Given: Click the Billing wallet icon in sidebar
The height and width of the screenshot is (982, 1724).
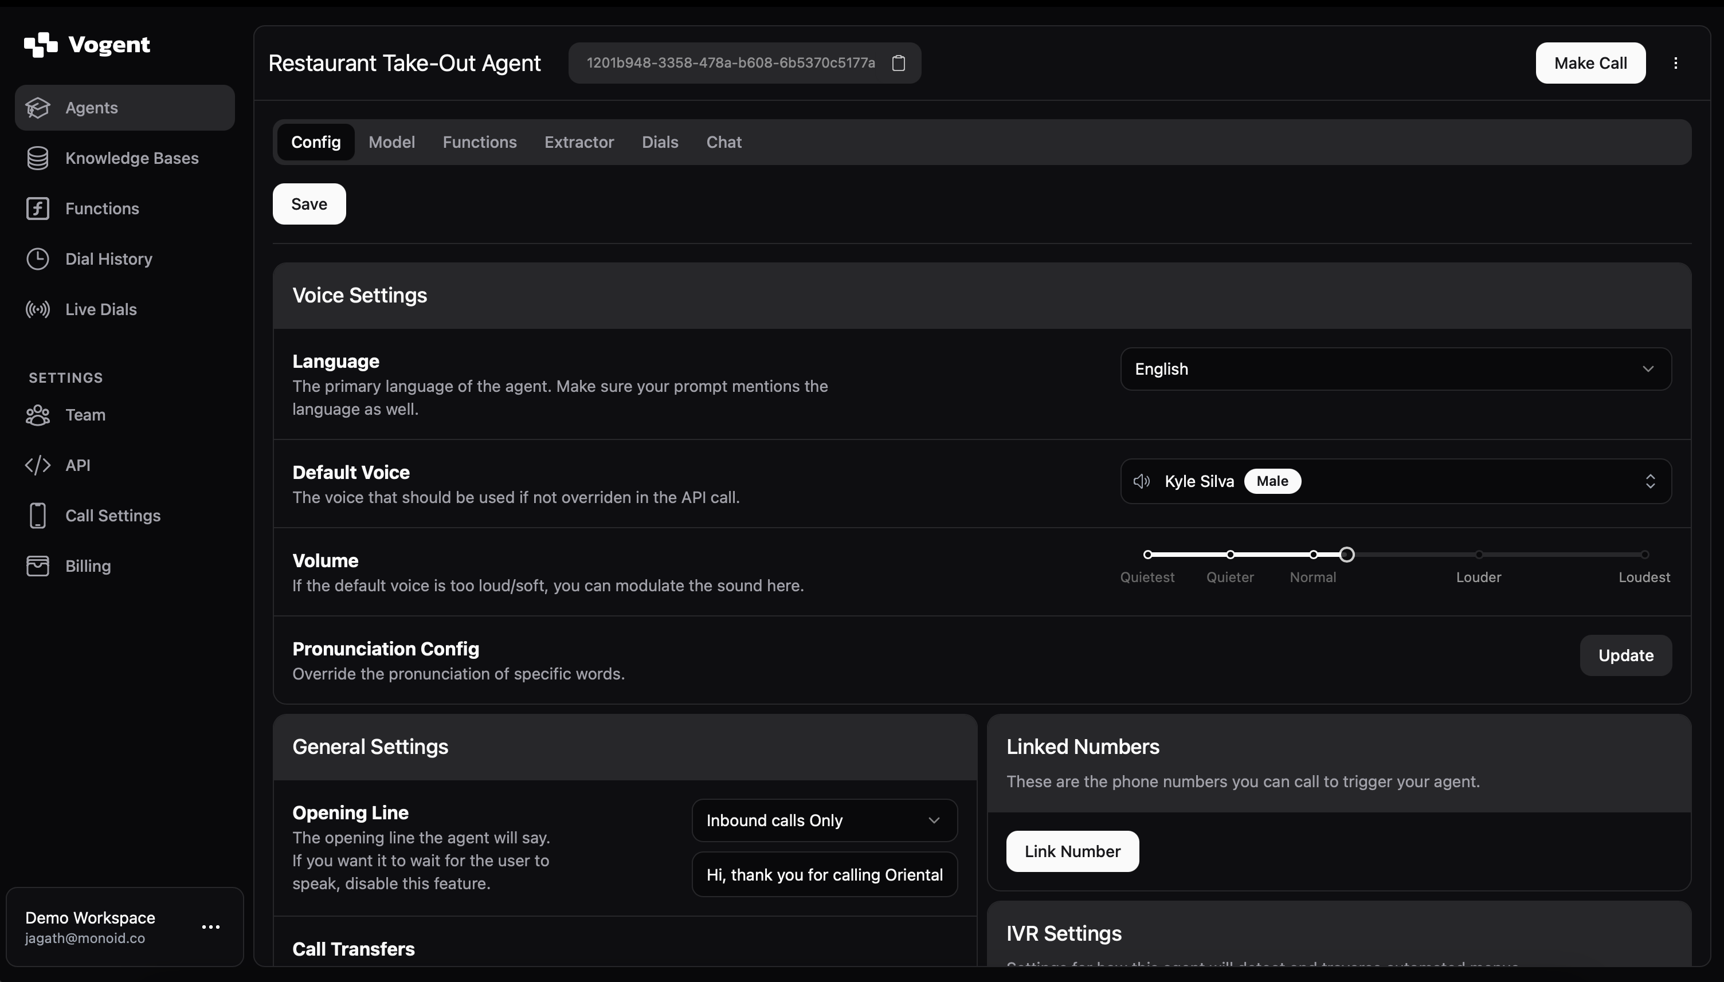Looking at the screenshot, I should point(38,566).
